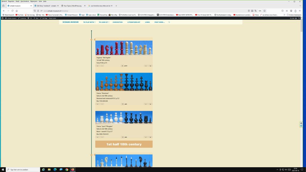Bookmark this page with the star icon

point(264,11)
